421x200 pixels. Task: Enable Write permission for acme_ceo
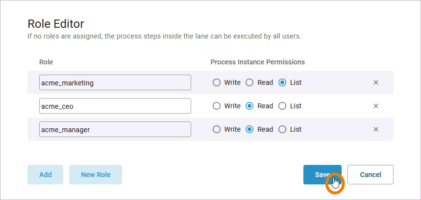(217, 106)
